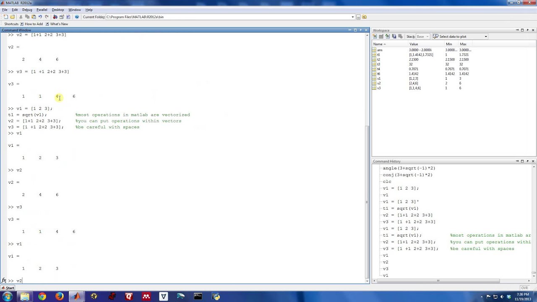537x302 pixels.
Task: Open the GUIDE icon in toolbar
Action: point(61,17)
